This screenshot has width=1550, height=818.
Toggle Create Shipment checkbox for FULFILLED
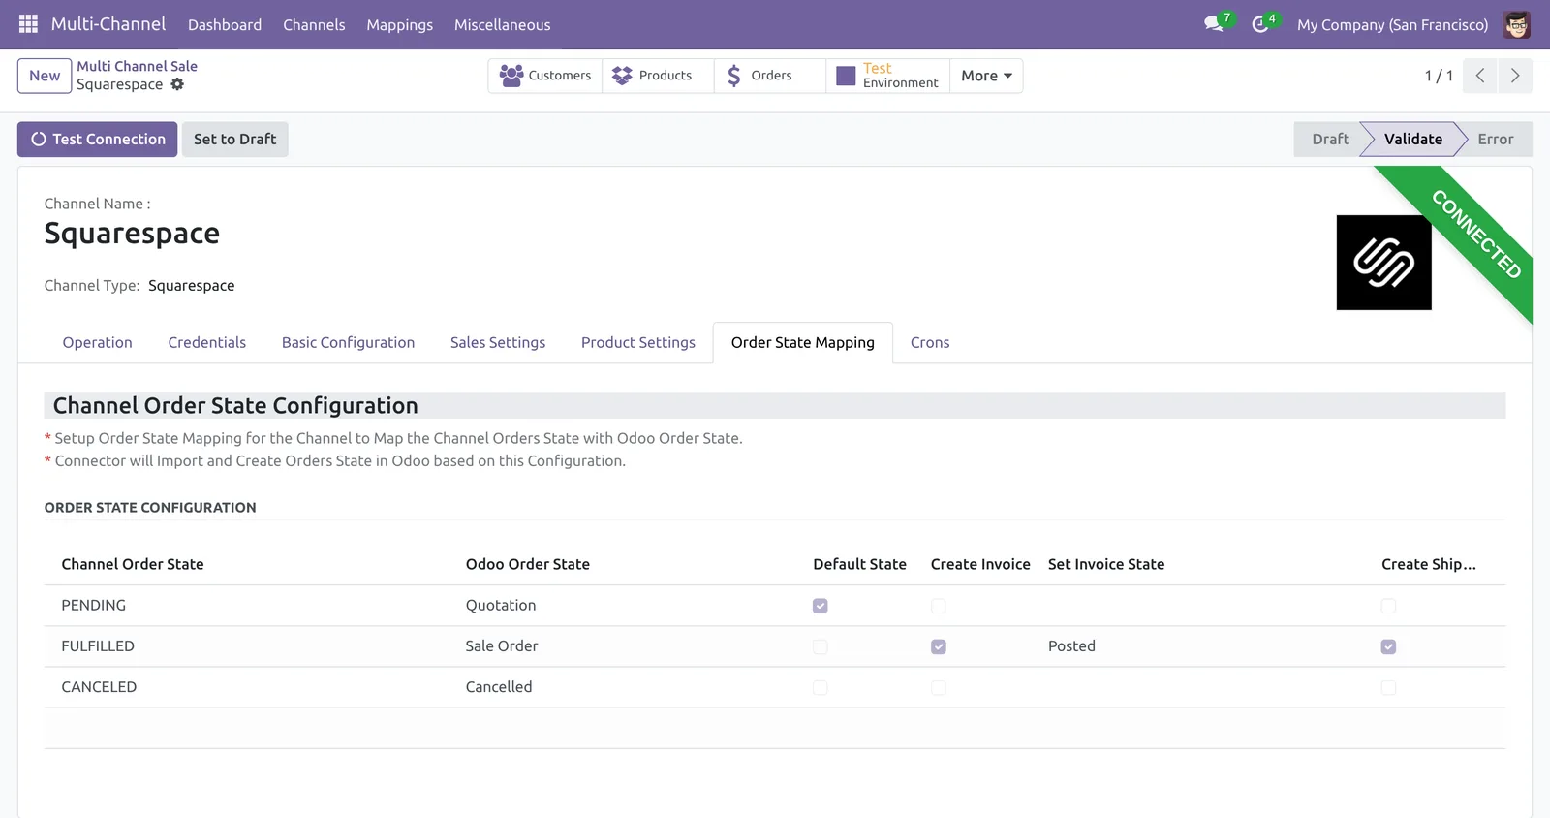(1388, 646)
